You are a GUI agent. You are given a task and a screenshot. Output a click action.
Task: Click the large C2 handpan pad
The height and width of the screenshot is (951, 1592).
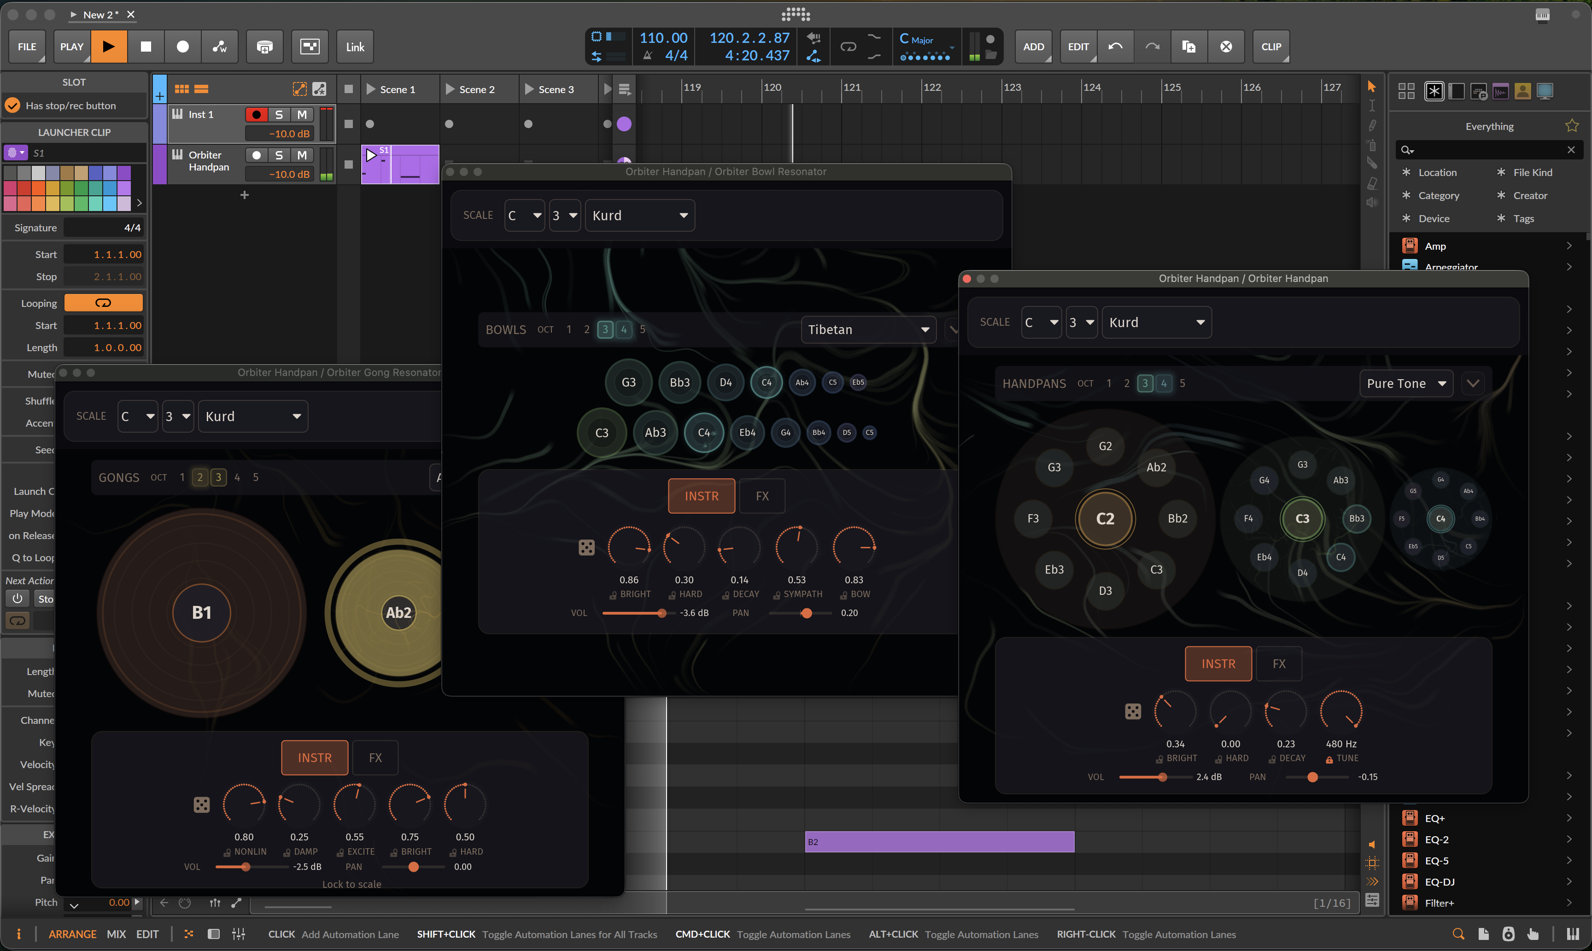click(1105, 518)
